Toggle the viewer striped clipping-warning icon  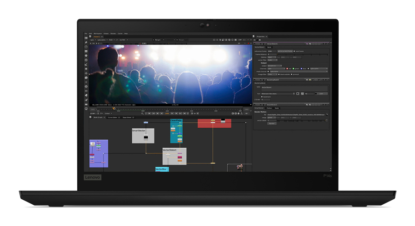click(x=229, y=40)
